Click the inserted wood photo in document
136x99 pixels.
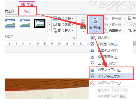click(x=47, y=89)
